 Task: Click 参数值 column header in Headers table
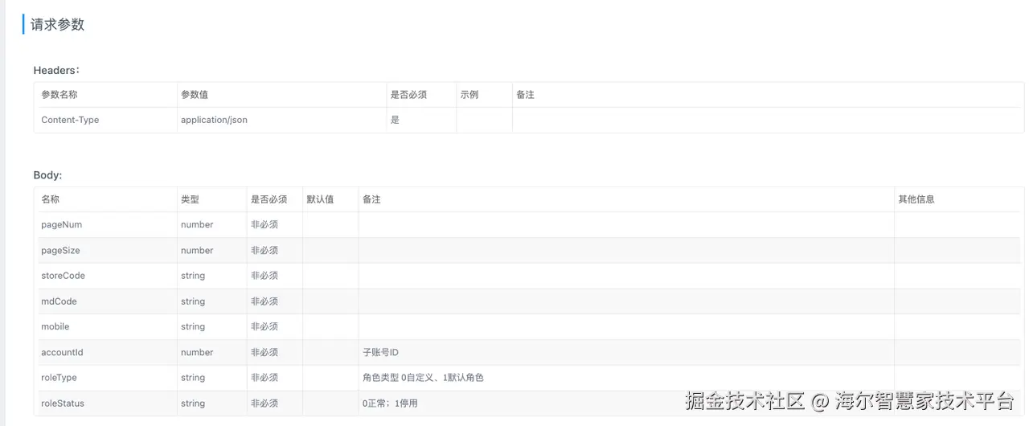pos(195,95)
